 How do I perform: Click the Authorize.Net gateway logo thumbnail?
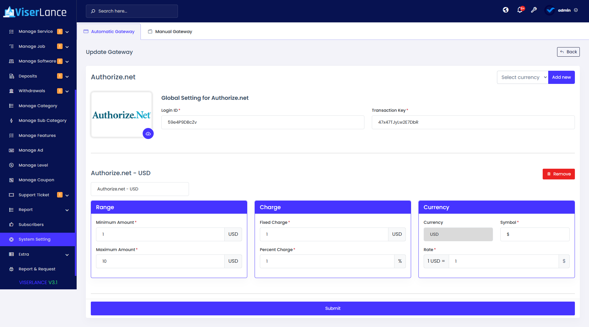tap(121, 115)
